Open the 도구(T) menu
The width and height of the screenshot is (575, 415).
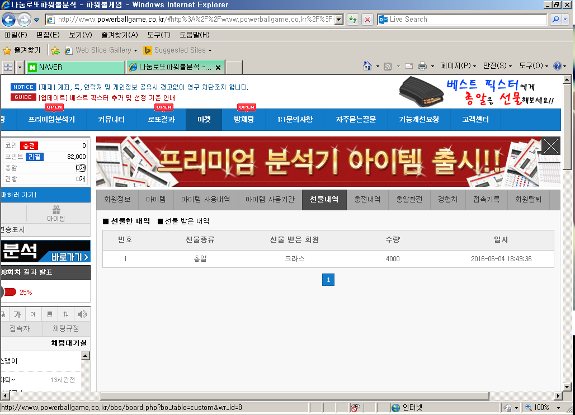[x=159, y=35]
